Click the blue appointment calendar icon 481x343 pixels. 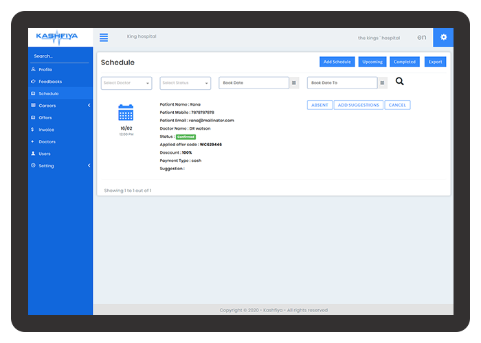pos(126,113)
